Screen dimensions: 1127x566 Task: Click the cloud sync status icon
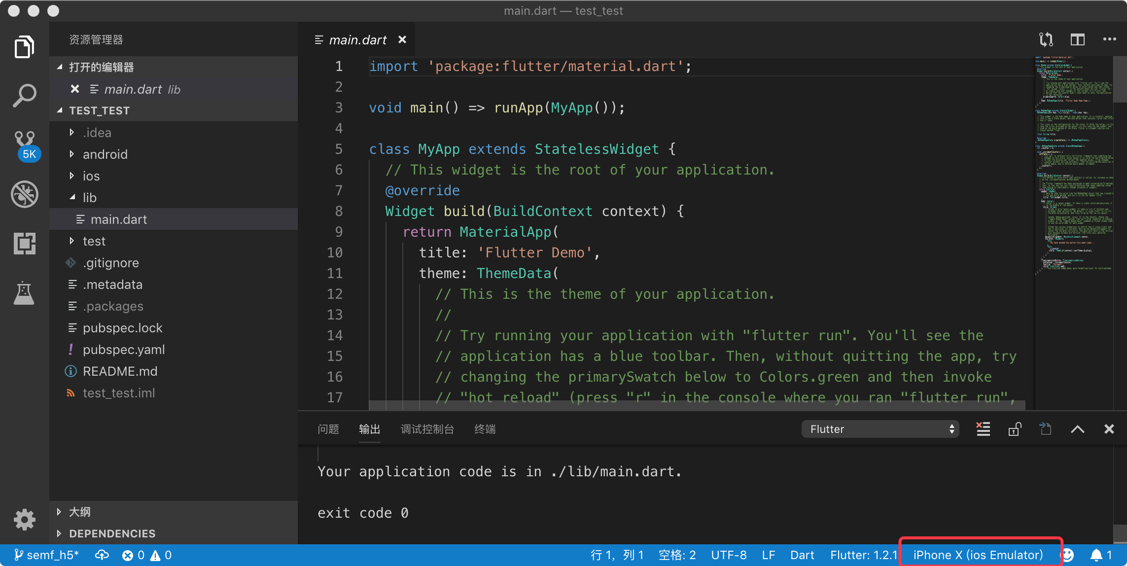(x=102, y=555)
